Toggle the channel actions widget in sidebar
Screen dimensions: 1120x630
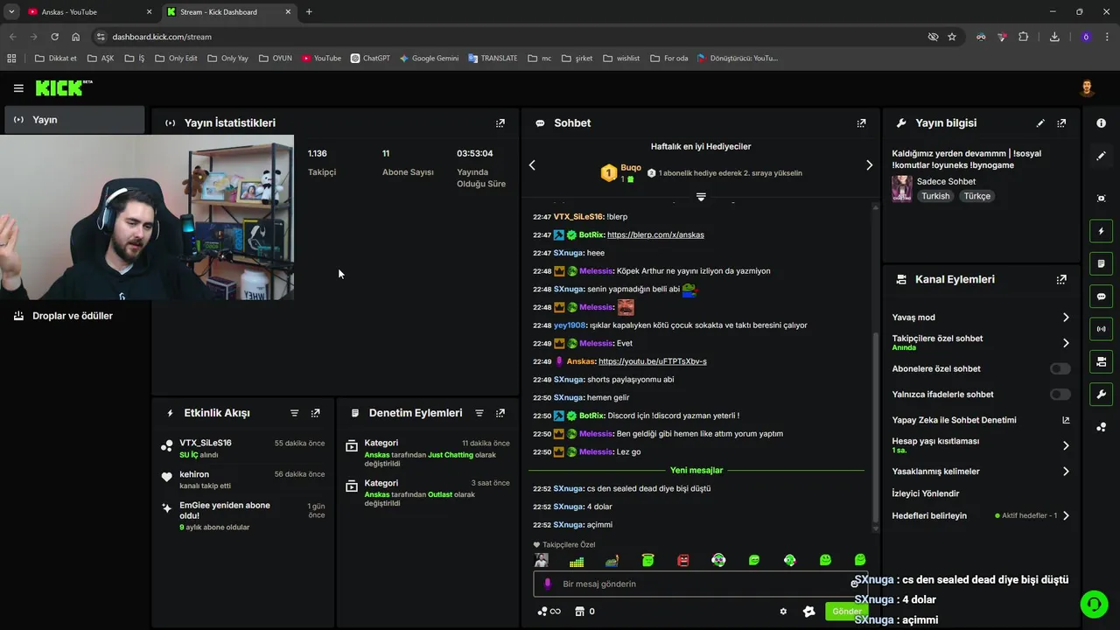1101,361
